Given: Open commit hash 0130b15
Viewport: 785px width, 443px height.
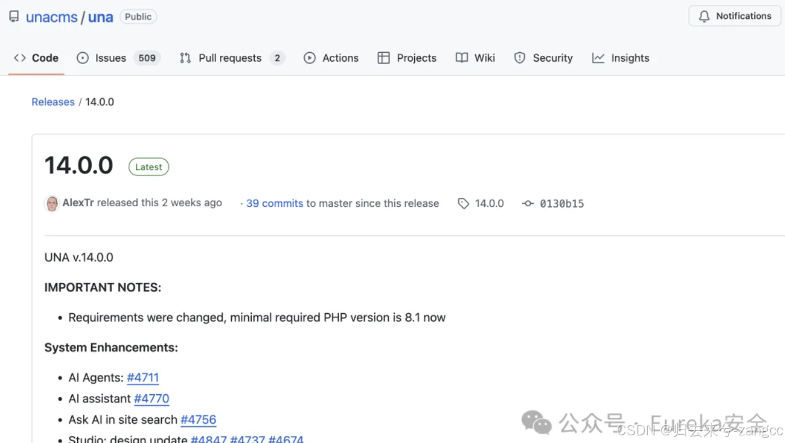Looking at the screenshot, I should tap(562, 204).
